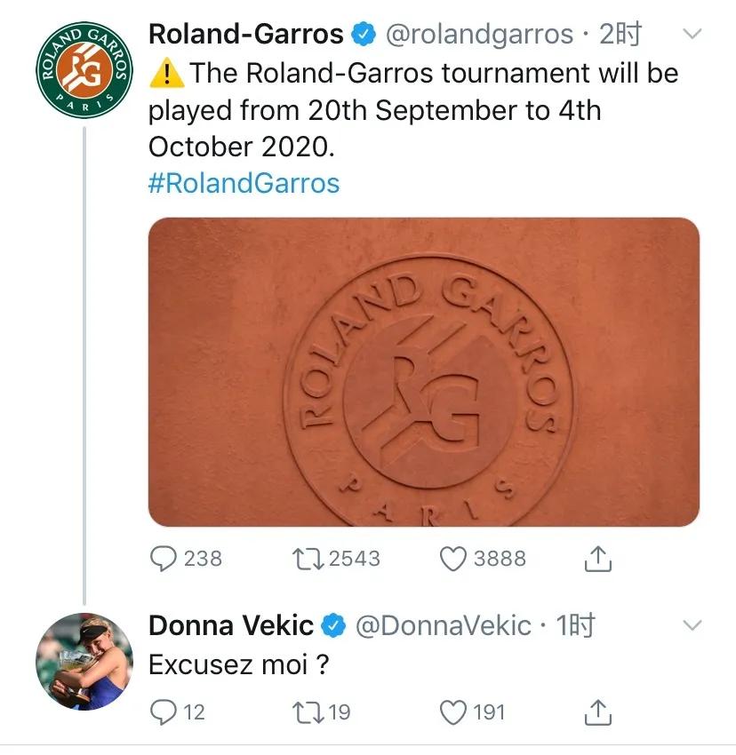Viewport: 736px width, 755px height.
Task: Reply to the Roland-Garros tweet
Action: 164,558
